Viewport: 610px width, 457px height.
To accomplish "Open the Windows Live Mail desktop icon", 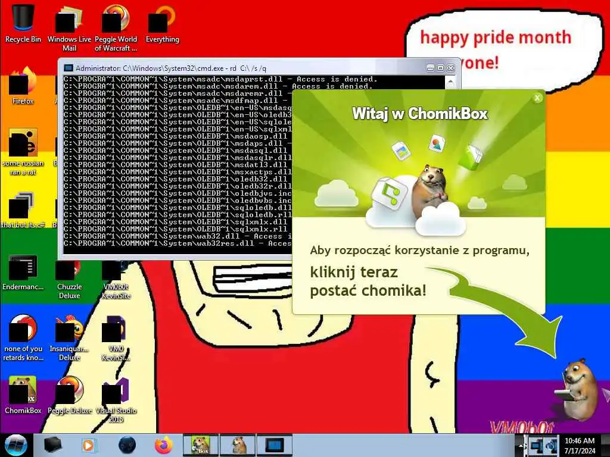I will pos(69,28).
